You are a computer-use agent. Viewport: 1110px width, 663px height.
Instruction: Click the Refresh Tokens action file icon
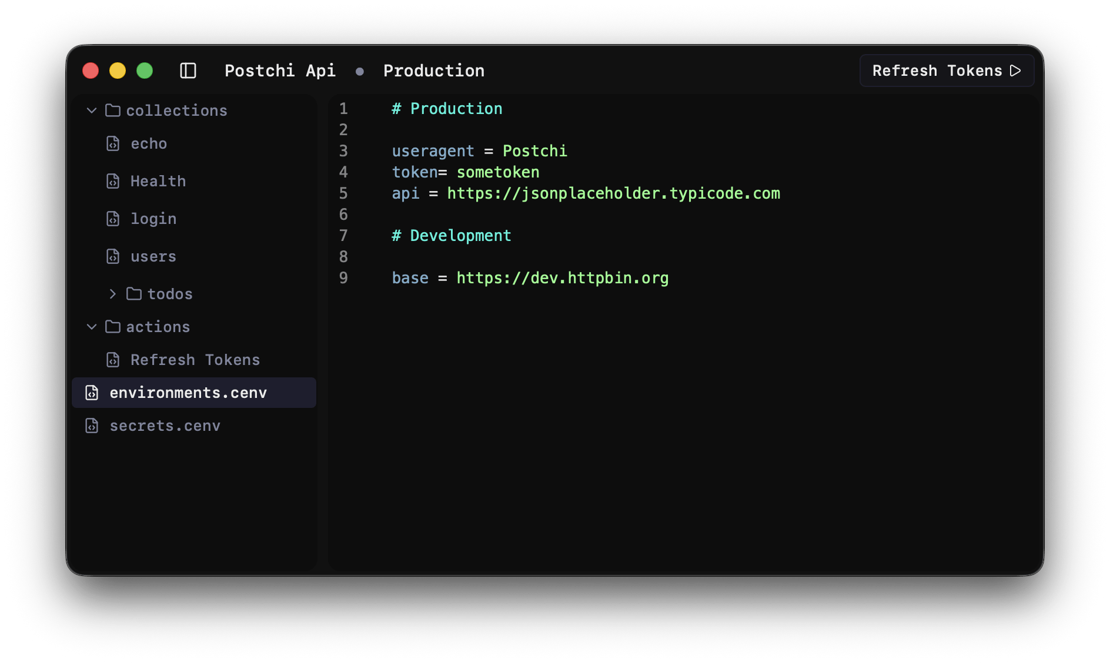point(113,360)
